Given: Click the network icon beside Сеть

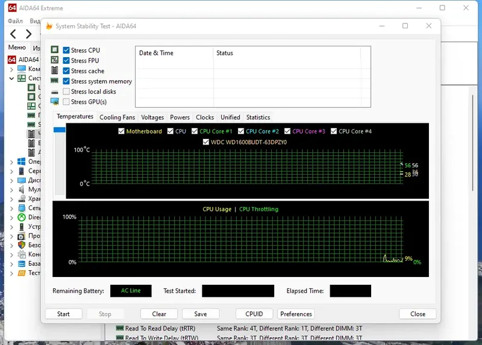Looking at the screenshot, I should tap(22, 208).
